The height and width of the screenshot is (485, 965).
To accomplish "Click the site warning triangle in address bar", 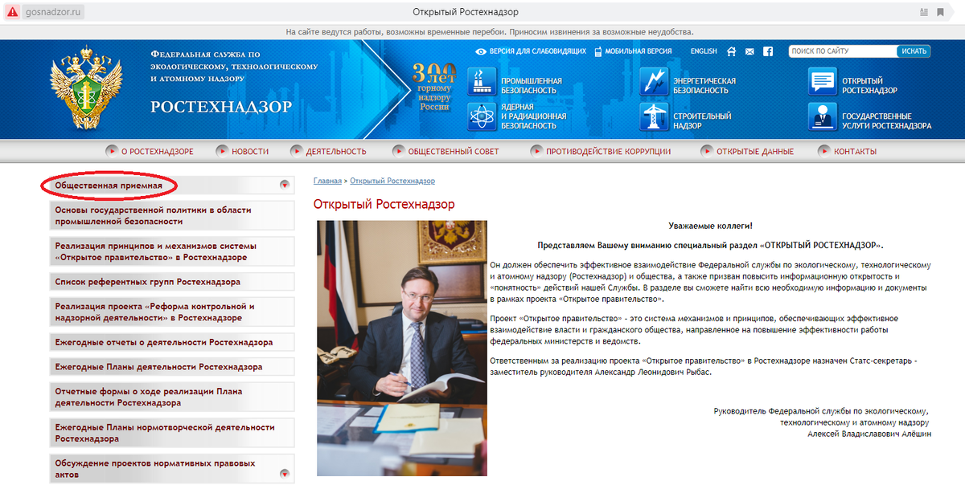I will click(12, 12).
